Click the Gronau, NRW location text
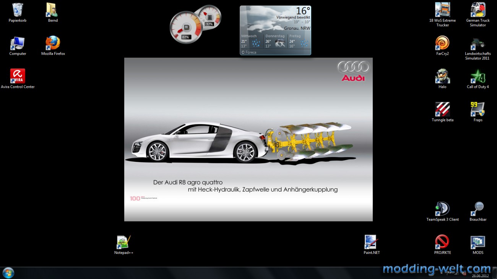 pyautogui.click(x=297, y=28)
